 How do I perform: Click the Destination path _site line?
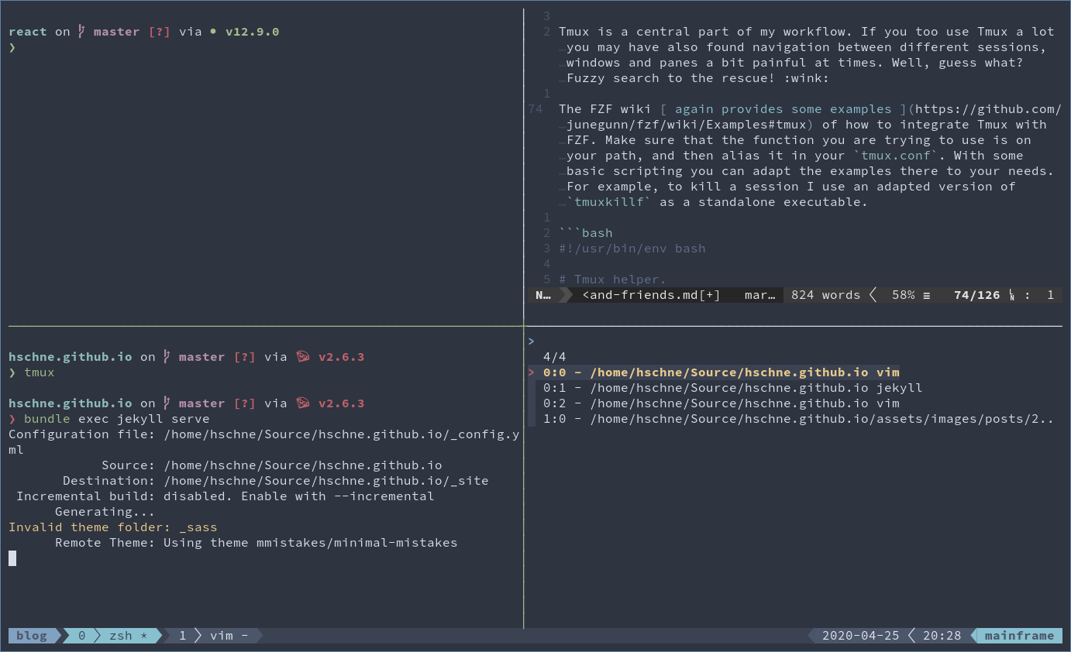point(276,481)
